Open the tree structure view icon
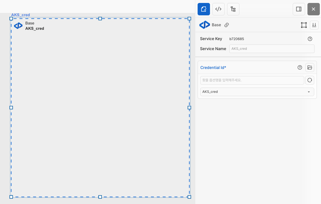321x204 pixels. point(233,9)
